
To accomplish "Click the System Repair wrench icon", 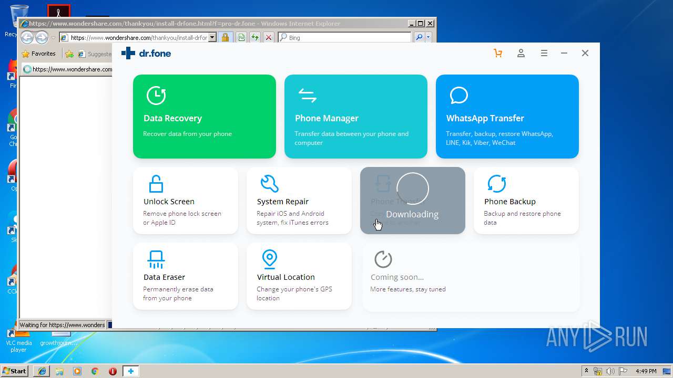I will (x=269, y=184).
